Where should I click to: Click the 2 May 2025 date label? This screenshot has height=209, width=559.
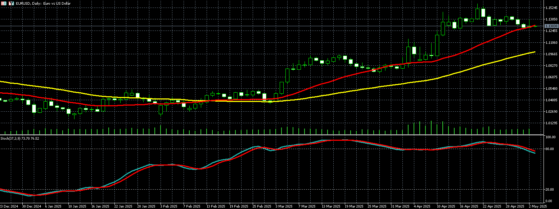pos(537,206)
